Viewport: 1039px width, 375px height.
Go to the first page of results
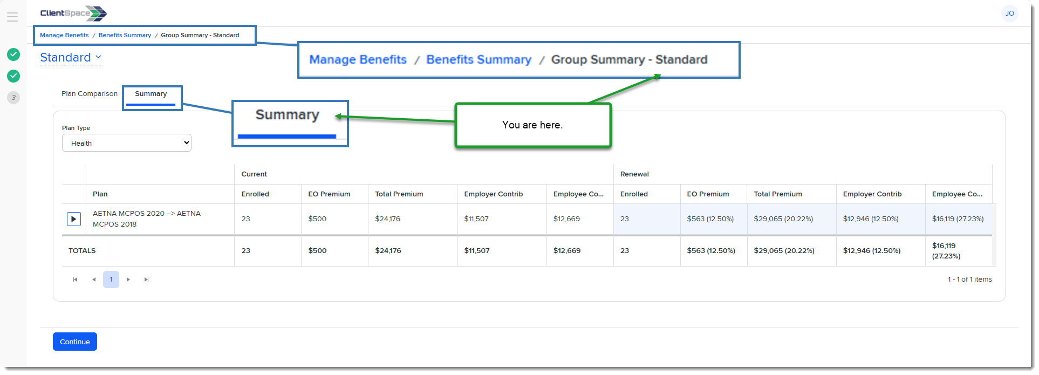pos(75,279)
